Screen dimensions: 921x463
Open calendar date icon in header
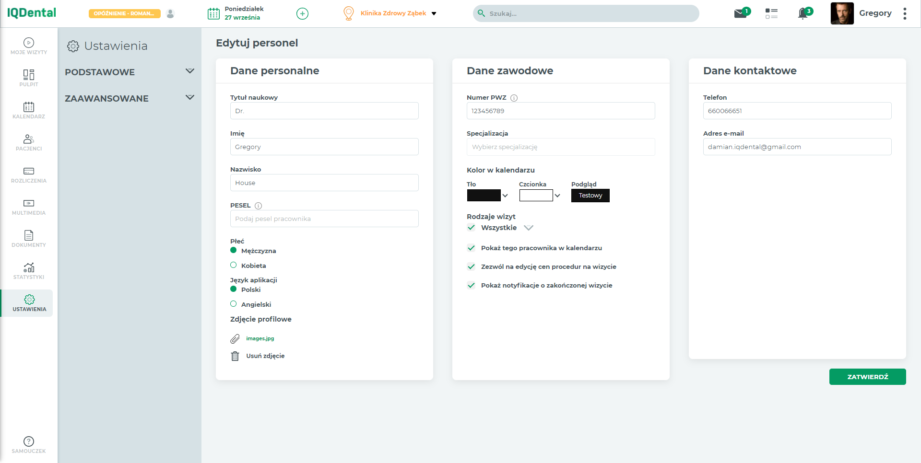click(213, 13)
